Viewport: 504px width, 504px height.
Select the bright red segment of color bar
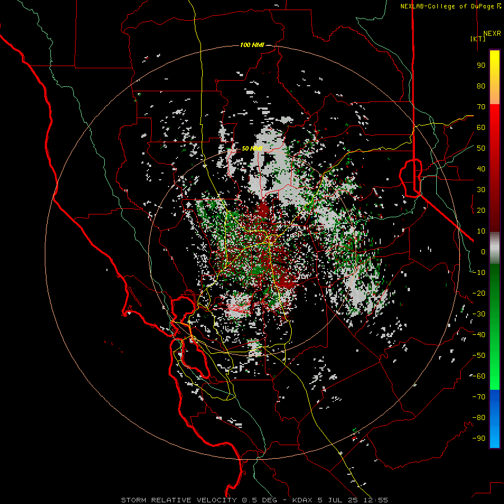tap(494, 113)
